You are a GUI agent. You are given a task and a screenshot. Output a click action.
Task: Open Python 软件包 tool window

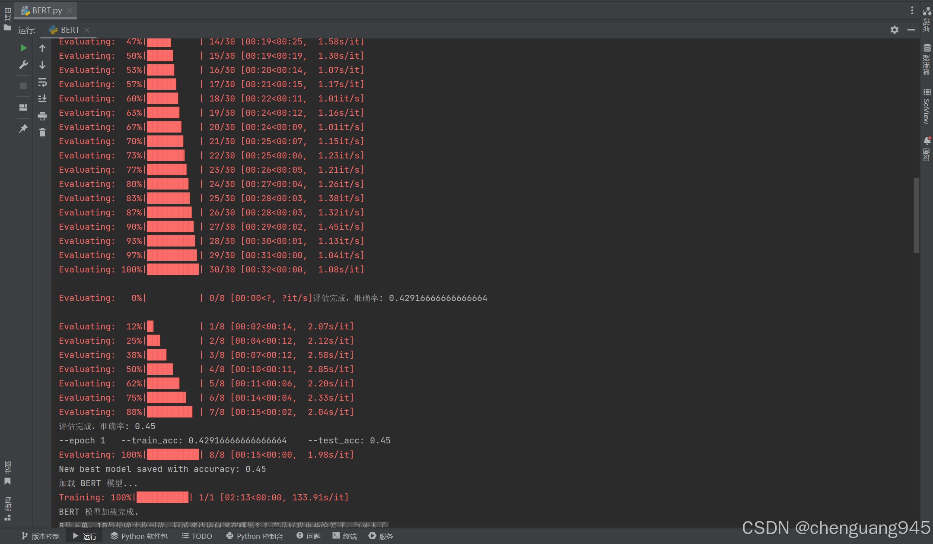[139, 536]
